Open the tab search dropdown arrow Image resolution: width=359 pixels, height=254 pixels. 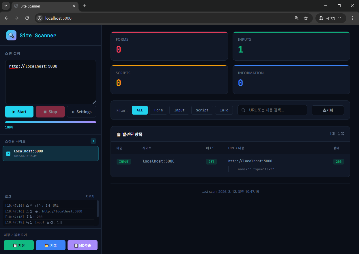pyautogui.click(x=6, y=6)
